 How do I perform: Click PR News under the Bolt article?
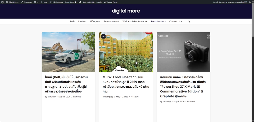pyautogui.click(x=77, y=97)
